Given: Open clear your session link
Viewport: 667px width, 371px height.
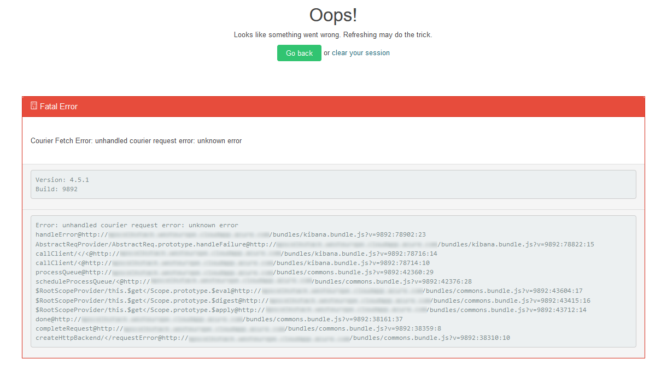Looking at the screenshot, I should coord(360,52).
